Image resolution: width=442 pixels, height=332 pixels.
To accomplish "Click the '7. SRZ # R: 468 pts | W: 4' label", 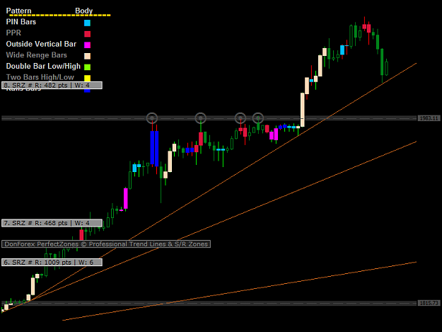I will pyautogui.click(x=52, y=223).
